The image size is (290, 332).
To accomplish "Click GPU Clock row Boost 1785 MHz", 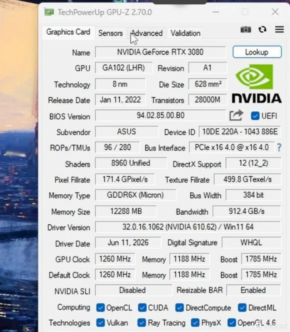I will (x=261, y=259).
